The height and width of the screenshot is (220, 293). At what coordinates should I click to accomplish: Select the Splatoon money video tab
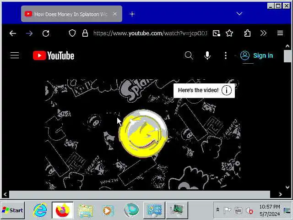coord(71,14)
